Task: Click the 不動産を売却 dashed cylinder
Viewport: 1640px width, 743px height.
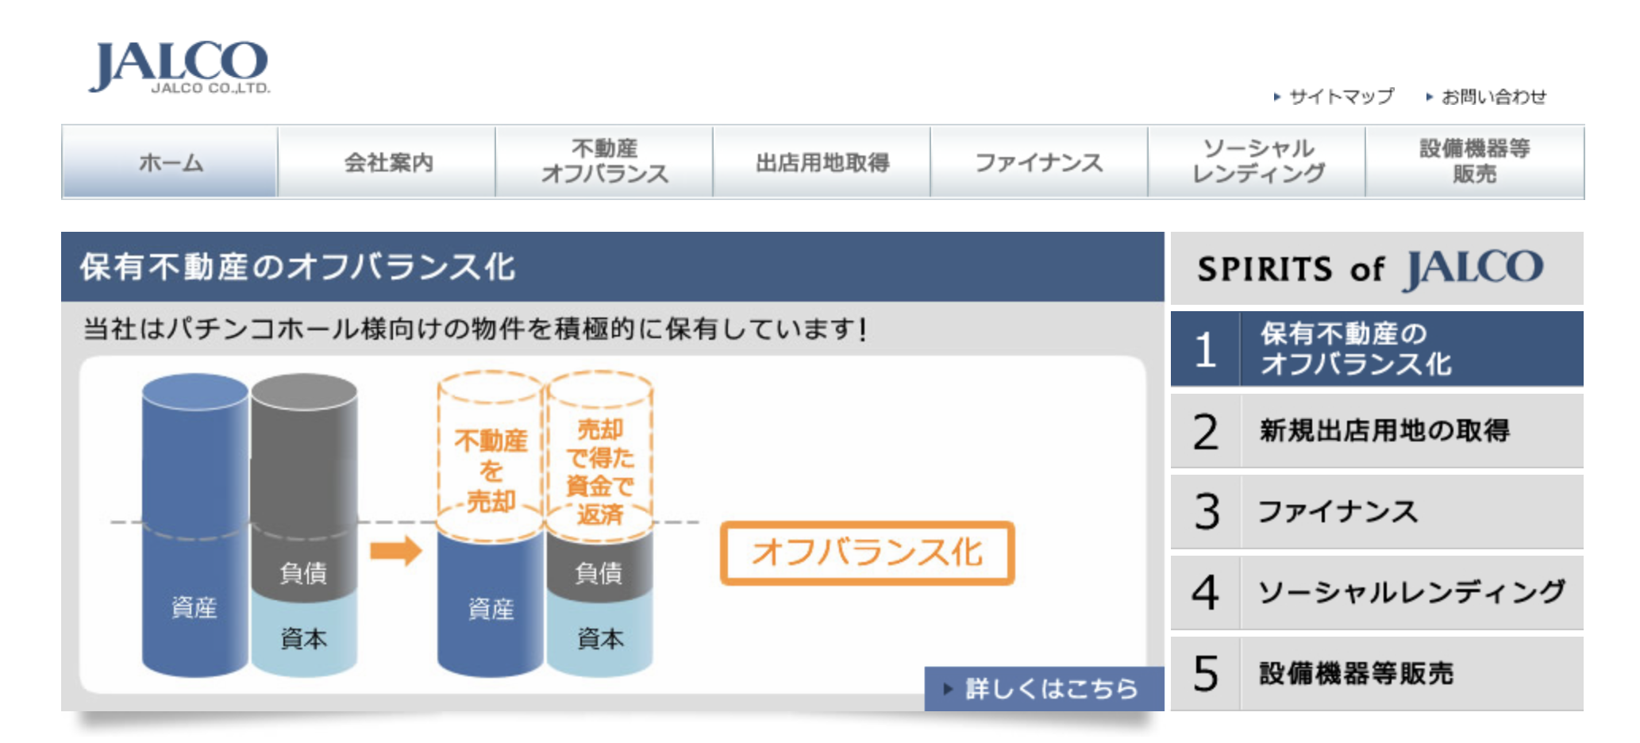Action: click(x=491, y=456)
